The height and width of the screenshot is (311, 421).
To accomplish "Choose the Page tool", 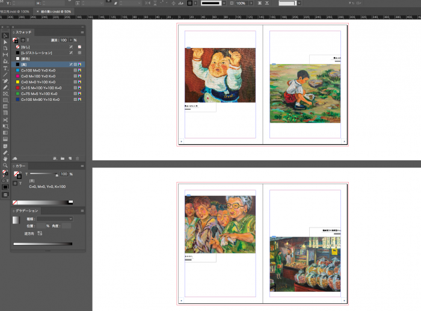I will (x=5, y=49).
